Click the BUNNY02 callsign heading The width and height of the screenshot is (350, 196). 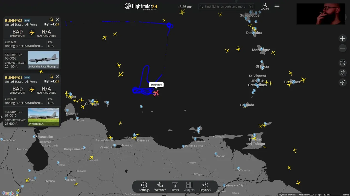14,20
